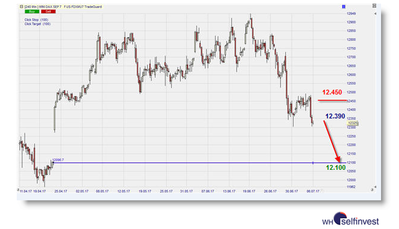Click the 12000 price axis label

(351, 180)
